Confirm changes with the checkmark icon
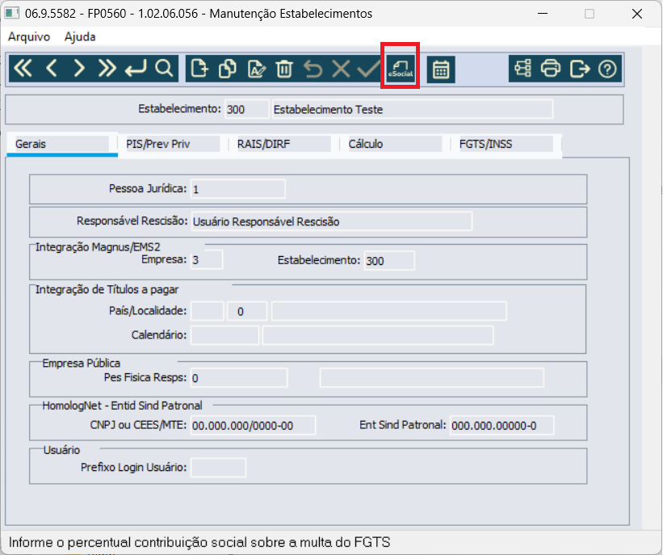This screenshot has width=663, height=555. 369,69
